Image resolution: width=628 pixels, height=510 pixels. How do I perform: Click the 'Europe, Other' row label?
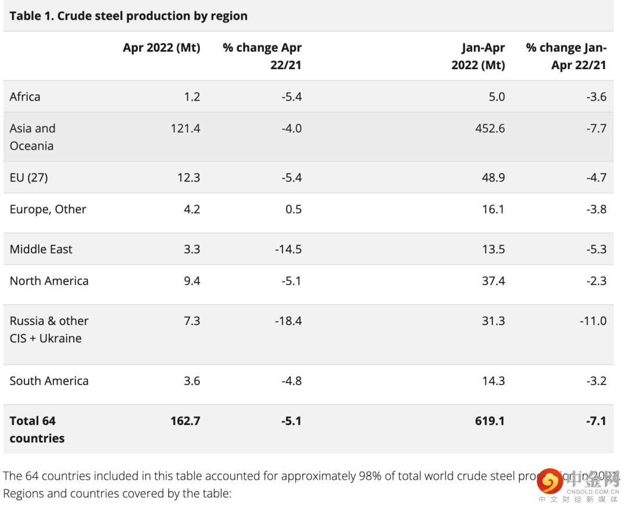click(48, 209)
